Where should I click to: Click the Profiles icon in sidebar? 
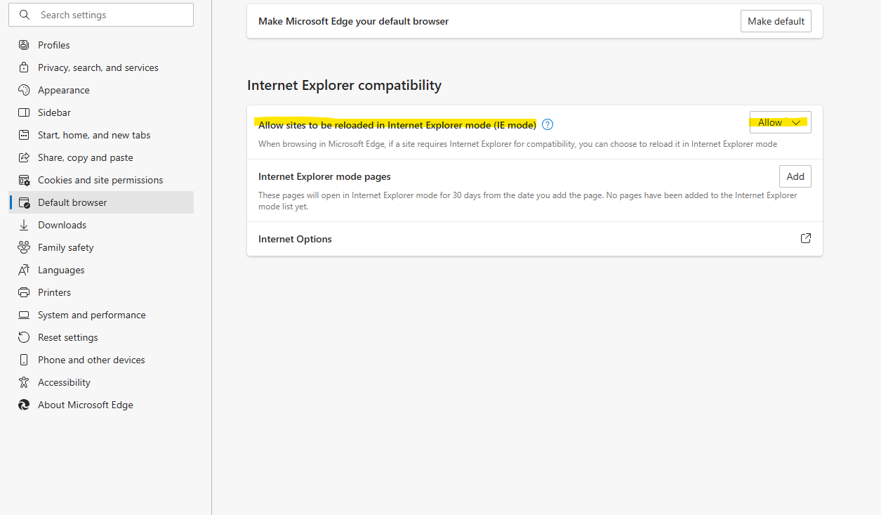(x=24, y=45)
